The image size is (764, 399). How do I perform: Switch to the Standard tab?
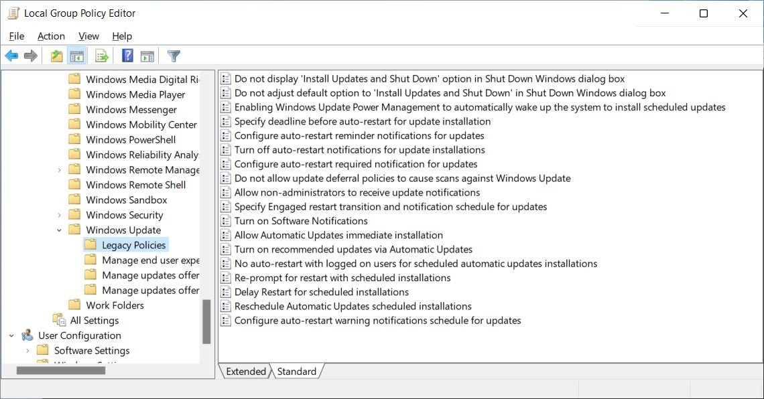coord(297,372)
